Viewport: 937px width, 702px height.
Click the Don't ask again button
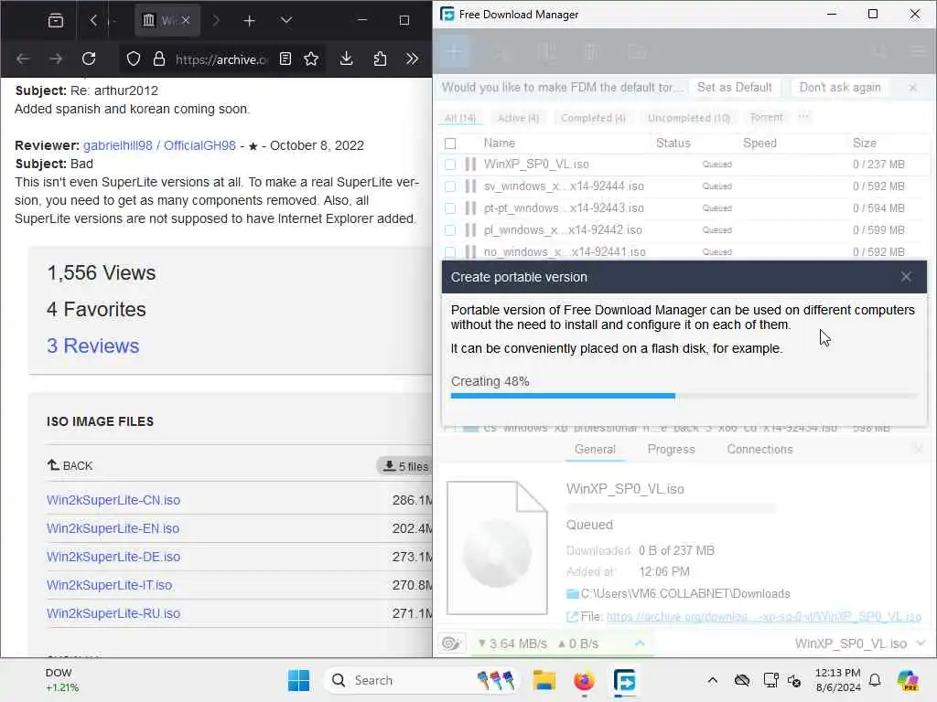click(840, 87)
